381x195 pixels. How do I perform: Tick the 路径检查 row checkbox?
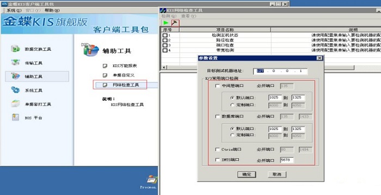click(165, 40)
